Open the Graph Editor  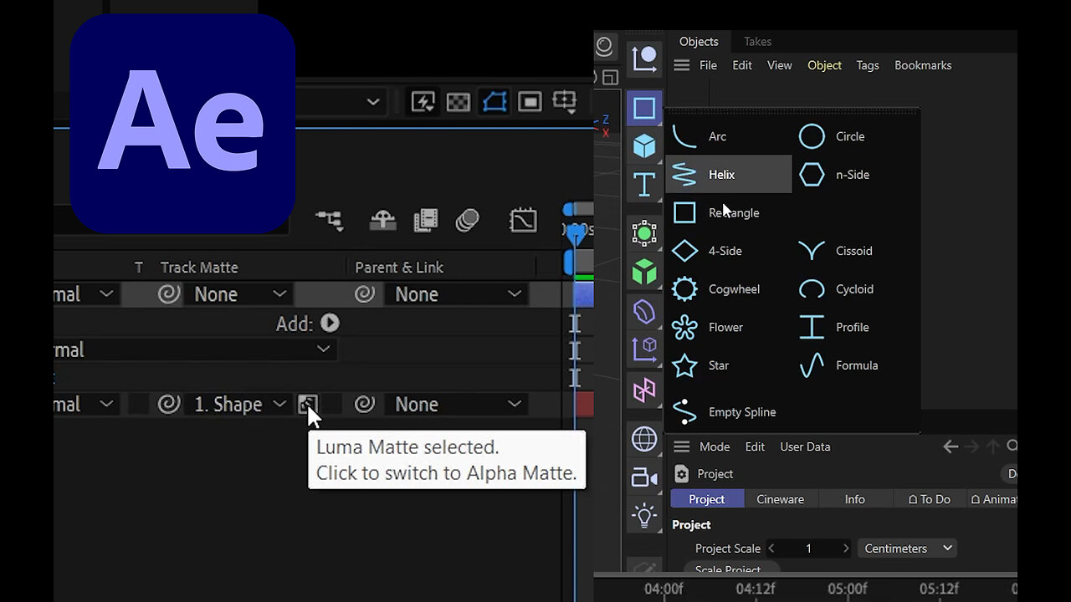[523, 220]
